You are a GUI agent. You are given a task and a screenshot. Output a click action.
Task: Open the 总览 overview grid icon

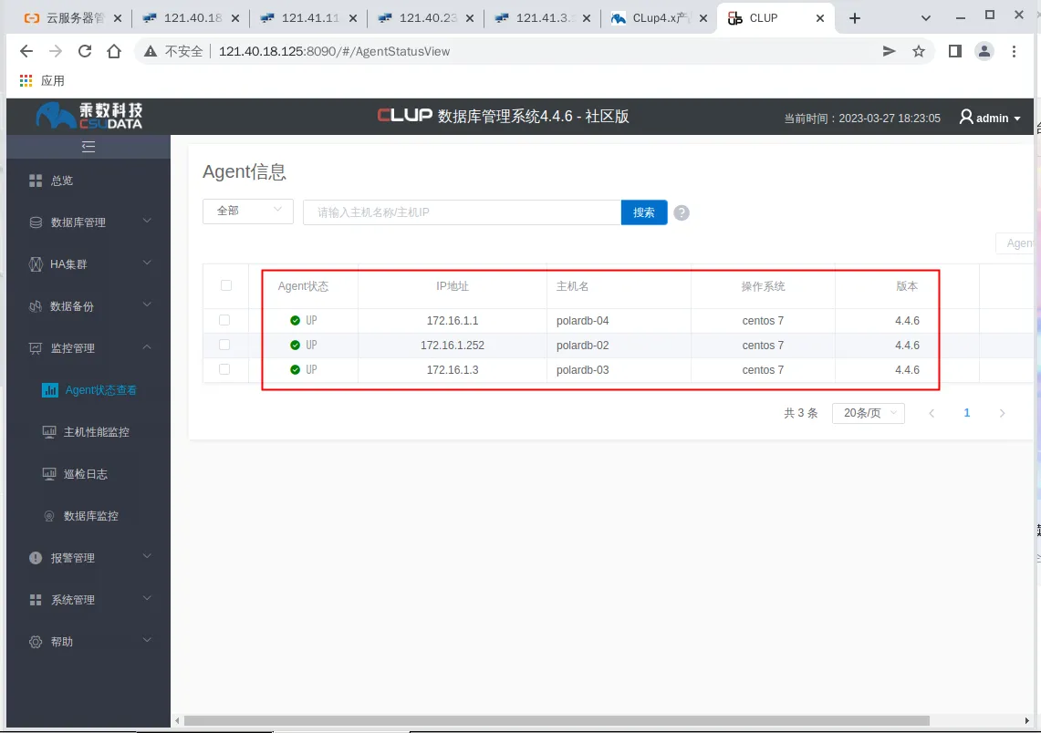click(36, 181)
